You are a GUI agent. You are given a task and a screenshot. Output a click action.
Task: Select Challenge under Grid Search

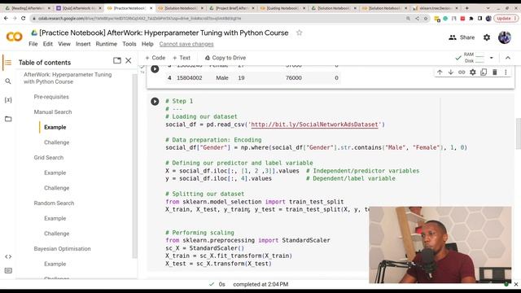point(57,188)
